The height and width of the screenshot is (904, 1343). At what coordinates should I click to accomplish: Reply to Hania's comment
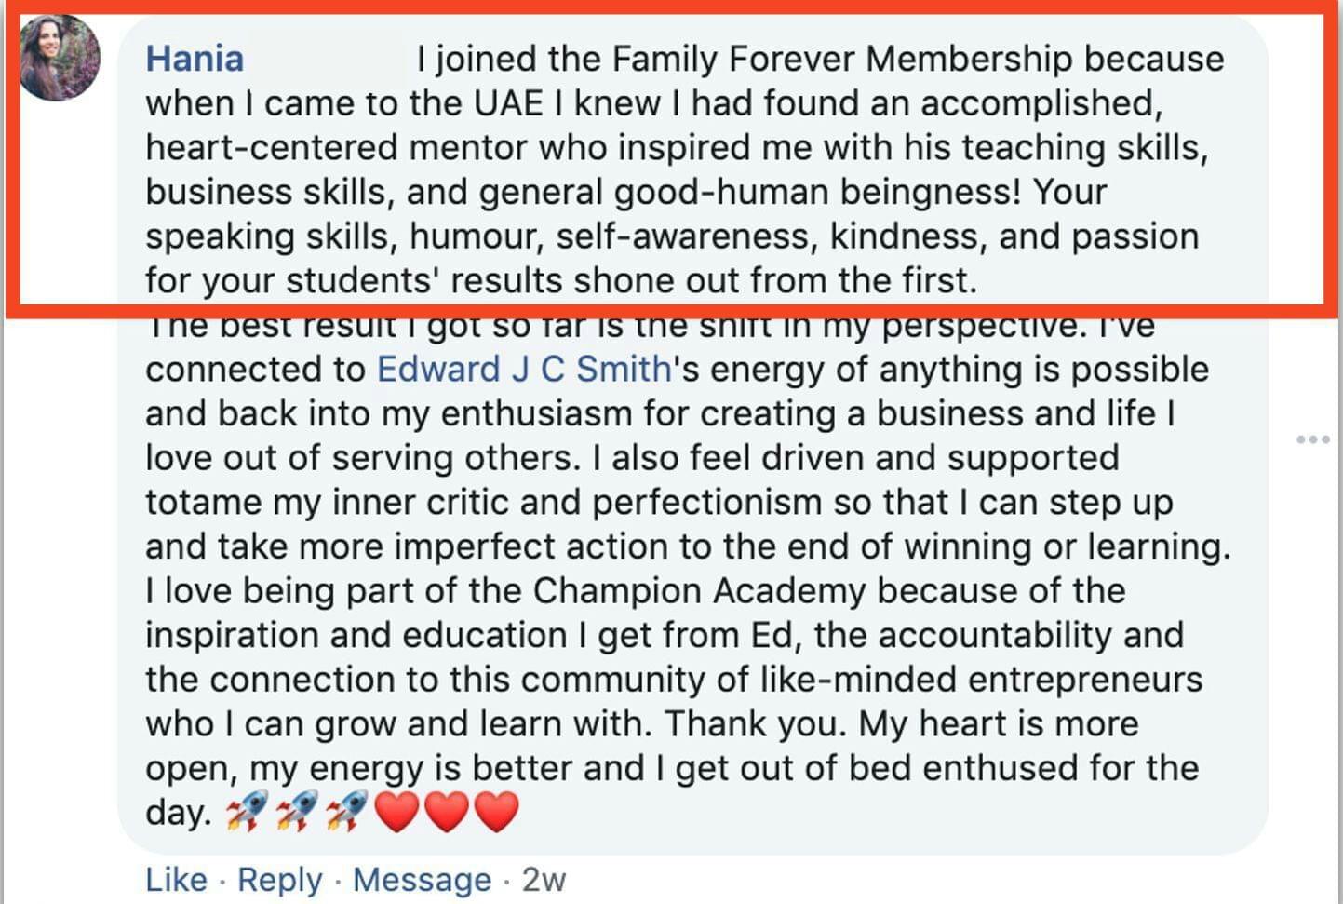[x=279, y=879]
